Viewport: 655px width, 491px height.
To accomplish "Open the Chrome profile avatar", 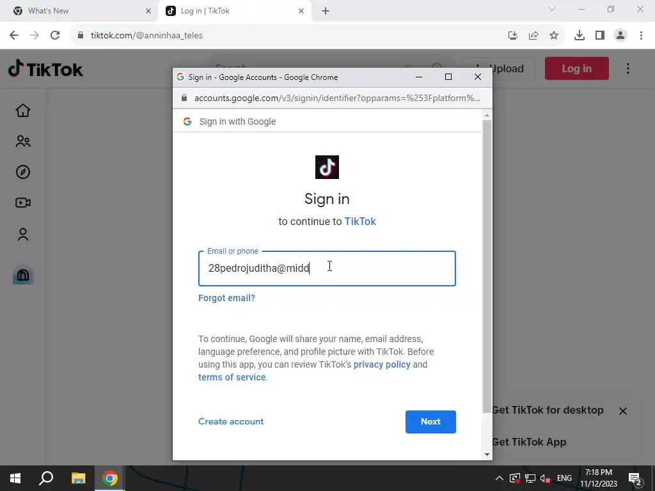I will pyautogui.click(x=620, y=36).
